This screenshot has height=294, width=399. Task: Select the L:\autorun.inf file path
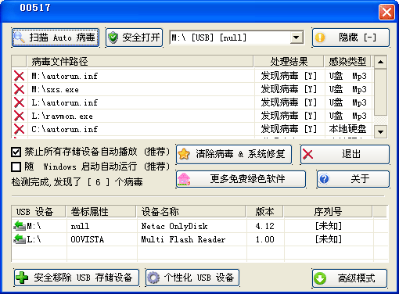pyautogui.click(x=65, y=102)
